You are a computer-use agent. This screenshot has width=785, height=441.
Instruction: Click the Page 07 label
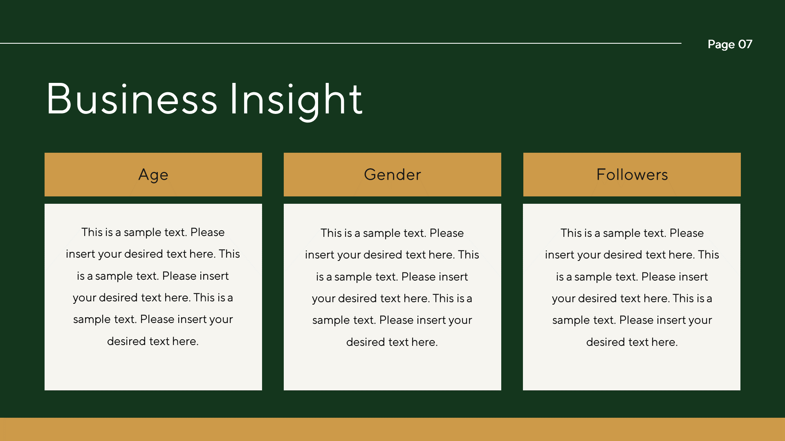[730, 44]
